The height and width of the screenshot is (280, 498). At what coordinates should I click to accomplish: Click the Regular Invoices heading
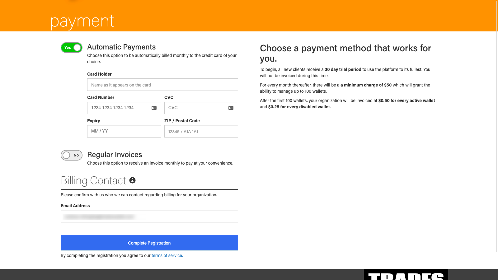[x=115, y=155]
